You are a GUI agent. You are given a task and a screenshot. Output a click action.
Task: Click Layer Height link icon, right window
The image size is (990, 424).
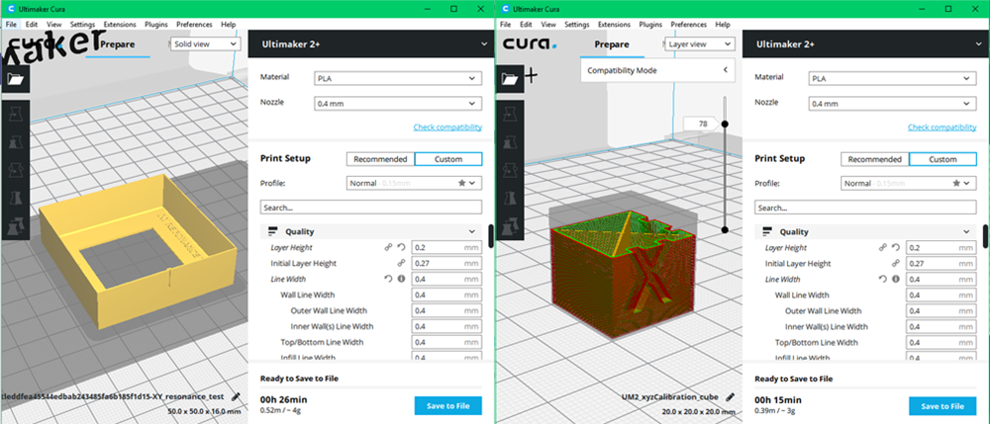[x=883, y=248]
